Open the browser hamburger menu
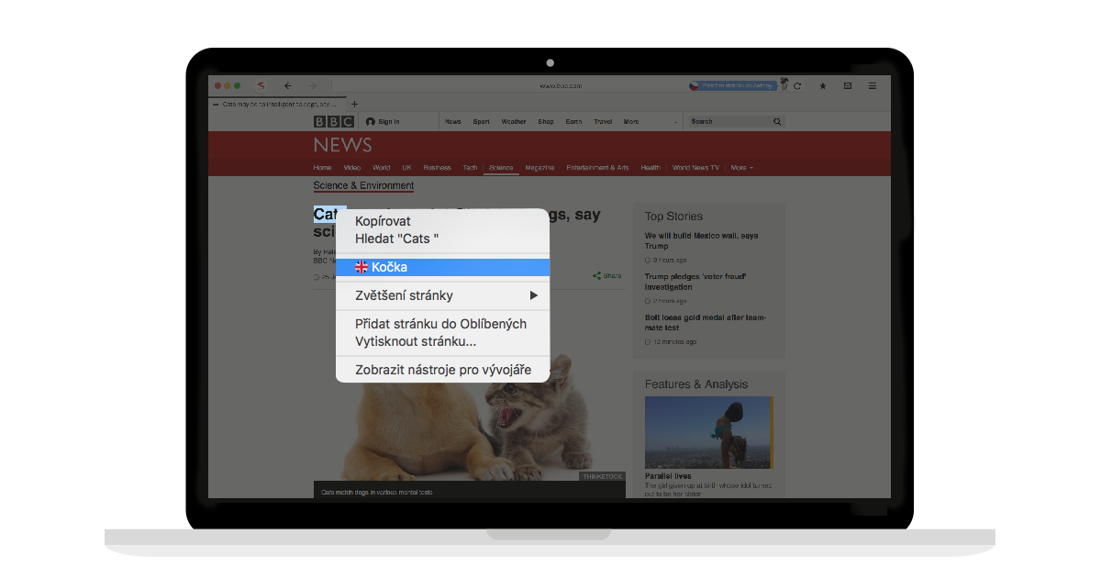The width and height of the screenshot is (1101, 578). click(873, 85)
